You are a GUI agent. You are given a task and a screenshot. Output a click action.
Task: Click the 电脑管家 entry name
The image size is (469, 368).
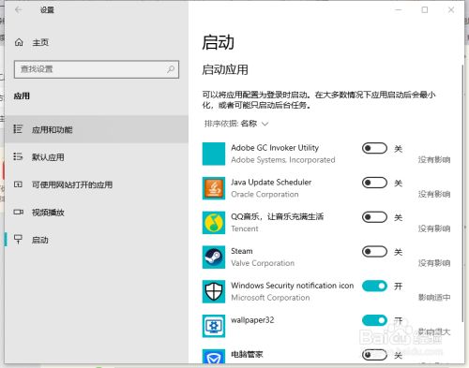point(247,354)
